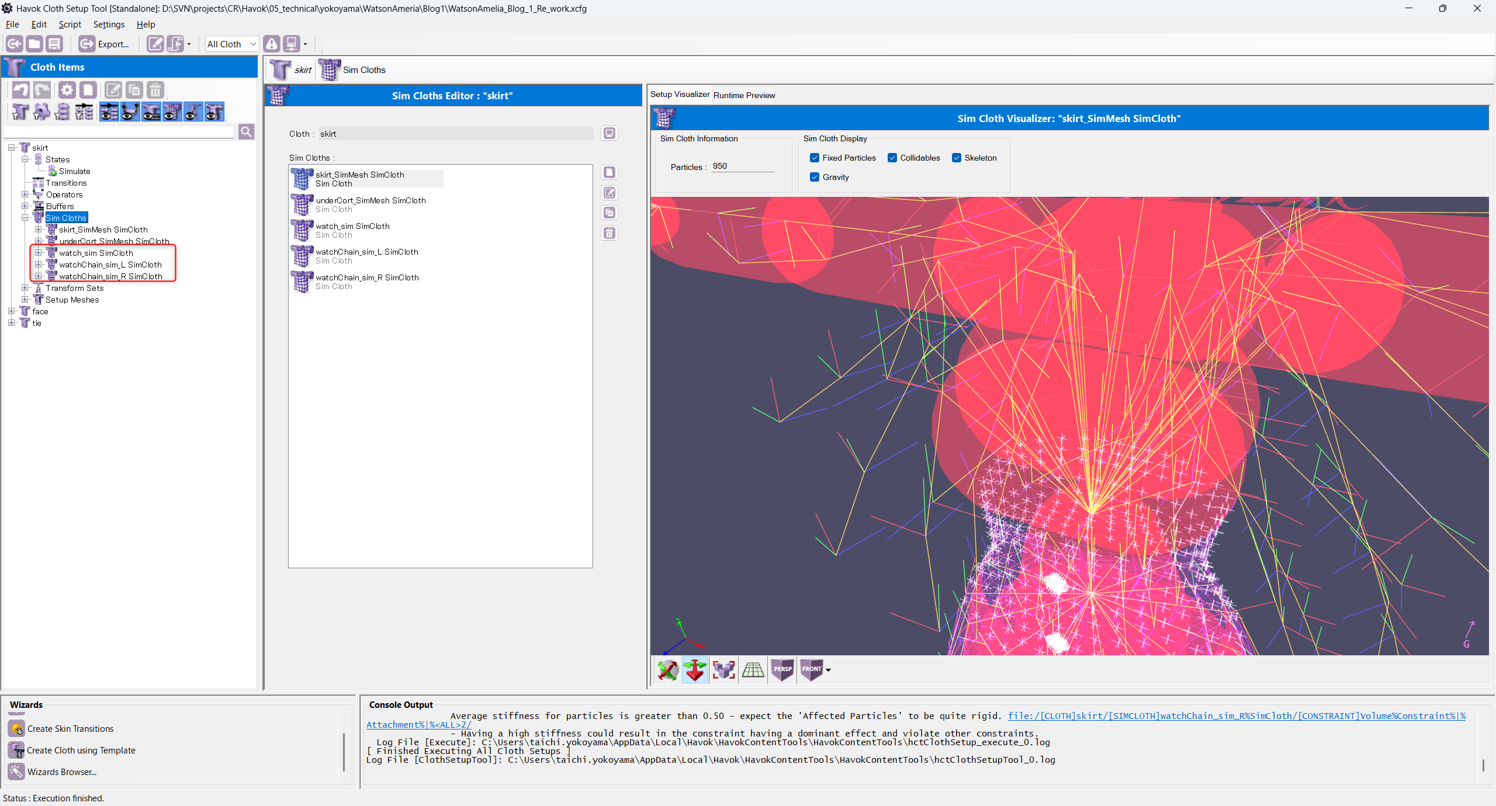Viewport: 1496px width, 806px height.
Task: Uncheck the Fixed Particles checkbox
Action: (815, 158)
